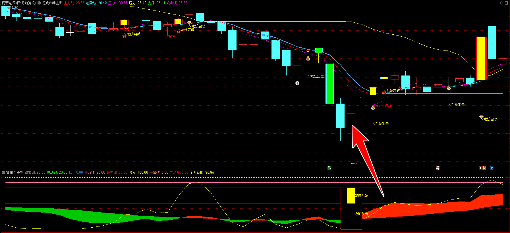Click the 主力动能: 85.95 readout
510x233 pixels.
point(202,173)
